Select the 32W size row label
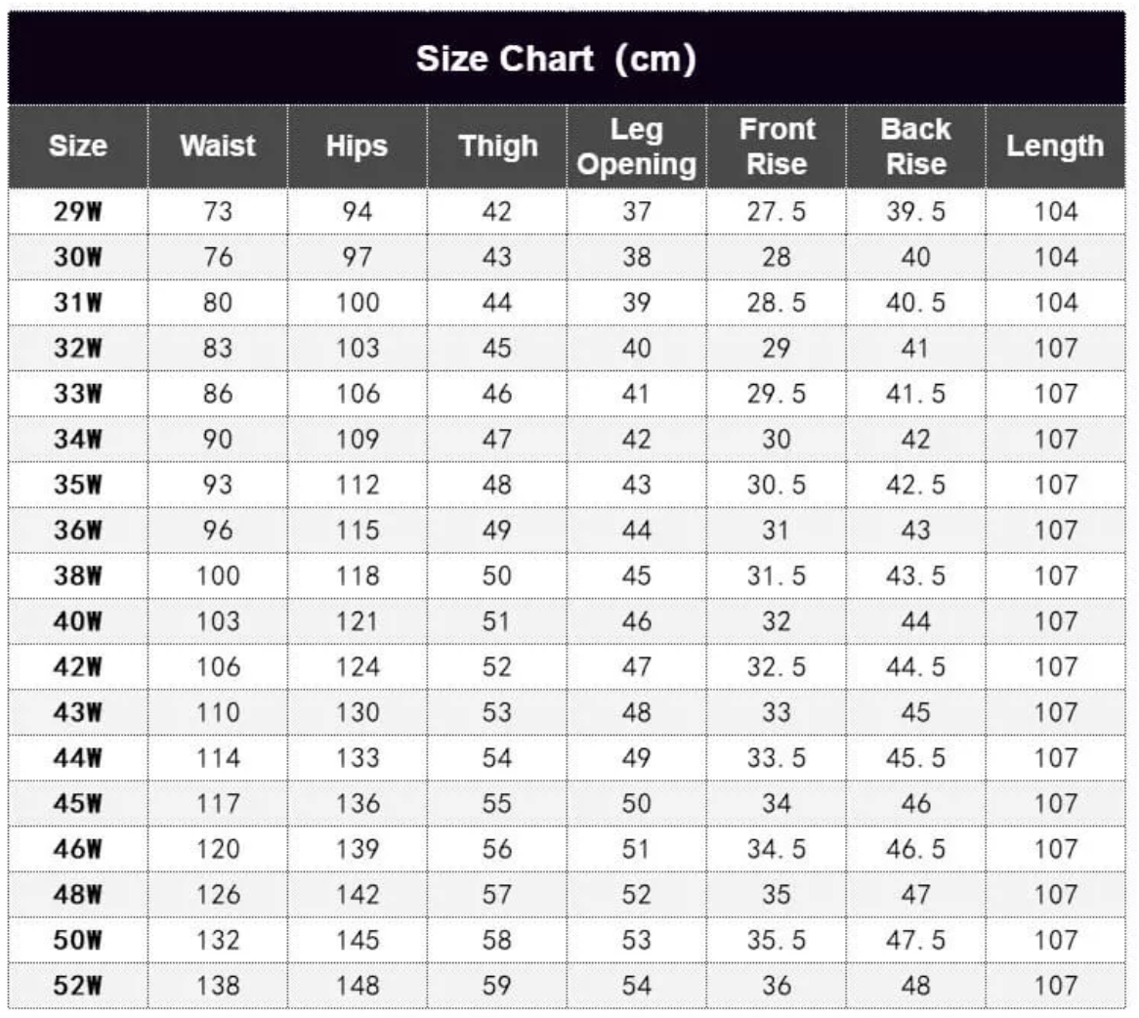This screenshot has height=1018, width=1139. pos(78,348)
